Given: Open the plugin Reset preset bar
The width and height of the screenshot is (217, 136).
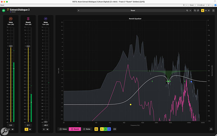Looking at the screenshot, I should 133,10.
